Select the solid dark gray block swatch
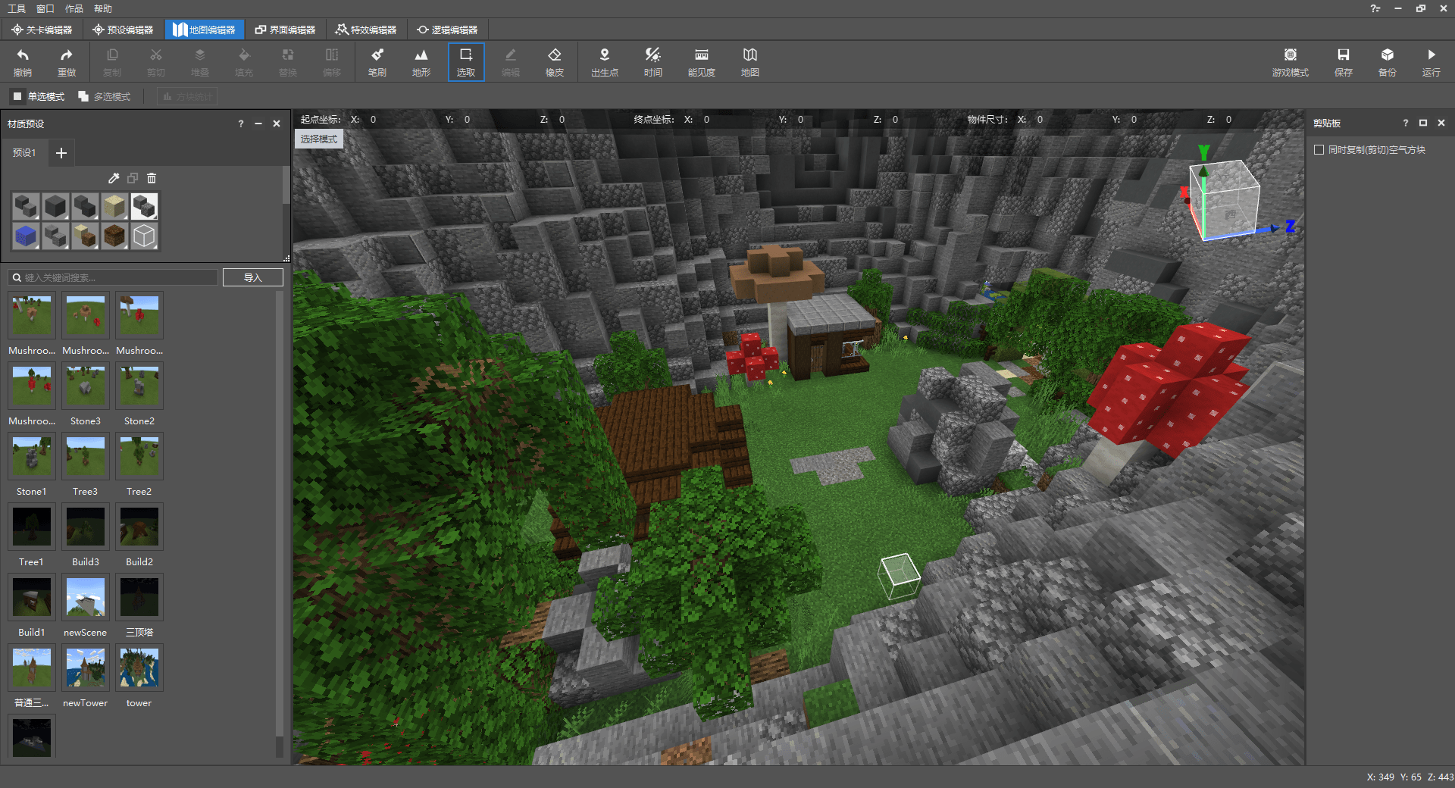The height and width of the screenshot is (788, 1455). pyautogui.click(x=55, y=206)
